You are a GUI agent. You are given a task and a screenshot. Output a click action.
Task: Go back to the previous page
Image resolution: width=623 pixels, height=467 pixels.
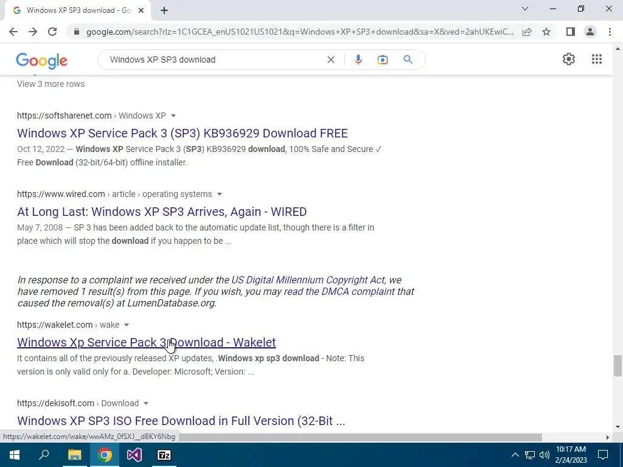pyautogui.click(x=13, y=32)
